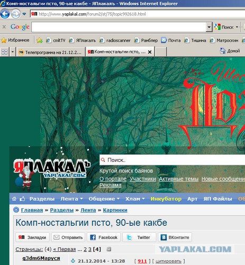This screenshot has width=245, height=265.
Task: Open the Реклама link
Action: coord(111,185)
